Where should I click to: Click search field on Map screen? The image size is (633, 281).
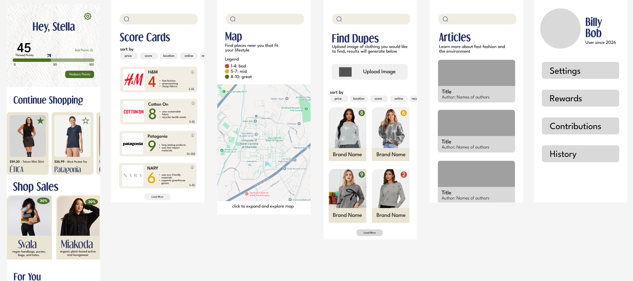(x=265, y=19)
